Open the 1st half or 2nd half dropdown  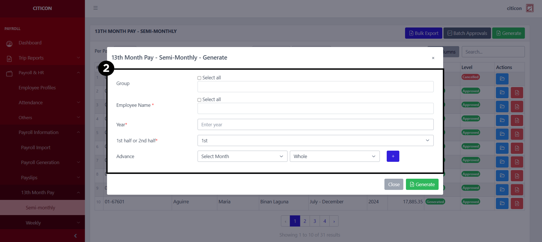pyautogui.click(x=315, y=141)
